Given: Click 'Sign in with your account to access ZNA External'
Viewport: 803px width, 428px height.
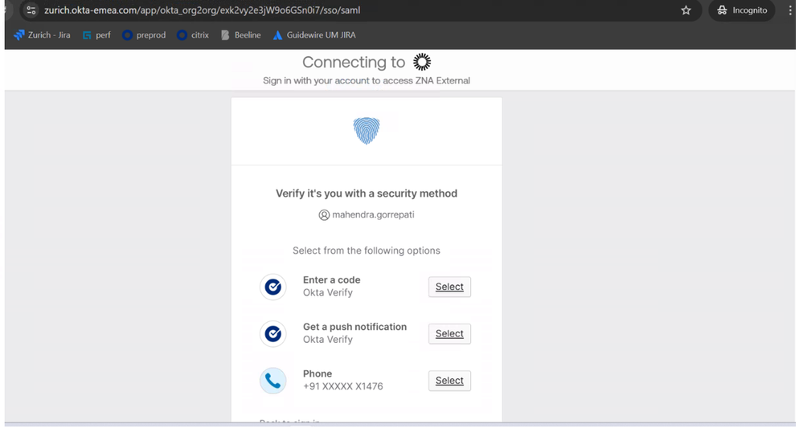Looking at the screenshot, I should [x=367, y=81].
